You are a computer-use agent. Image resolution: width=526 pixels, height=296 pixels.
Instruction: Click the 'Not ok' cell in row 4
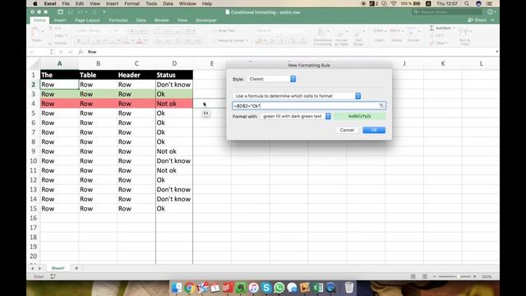tap(174, 104)
